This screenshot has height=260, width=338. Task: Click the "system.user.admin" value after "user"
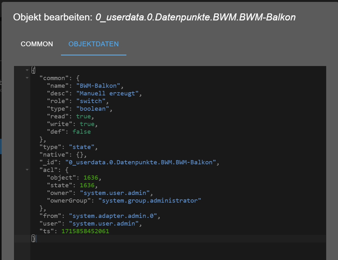point(104,224)
